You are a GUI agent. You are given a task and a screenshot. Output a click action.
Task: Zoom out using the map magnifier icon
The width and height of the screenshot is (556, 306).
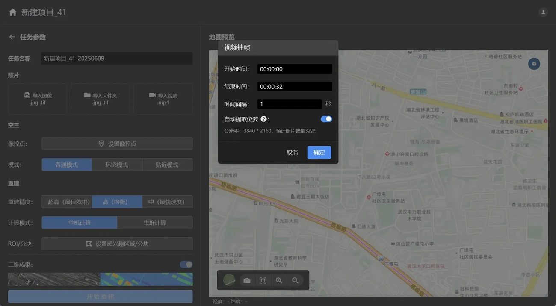point(295,280)
